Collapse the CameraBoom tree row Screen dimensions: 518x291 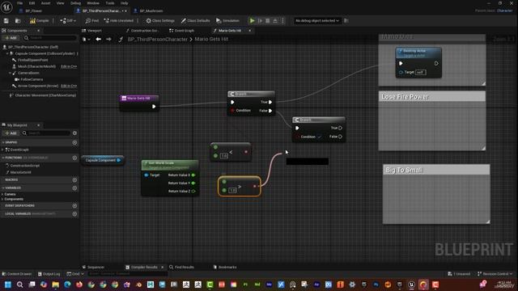tap(10, 73)
